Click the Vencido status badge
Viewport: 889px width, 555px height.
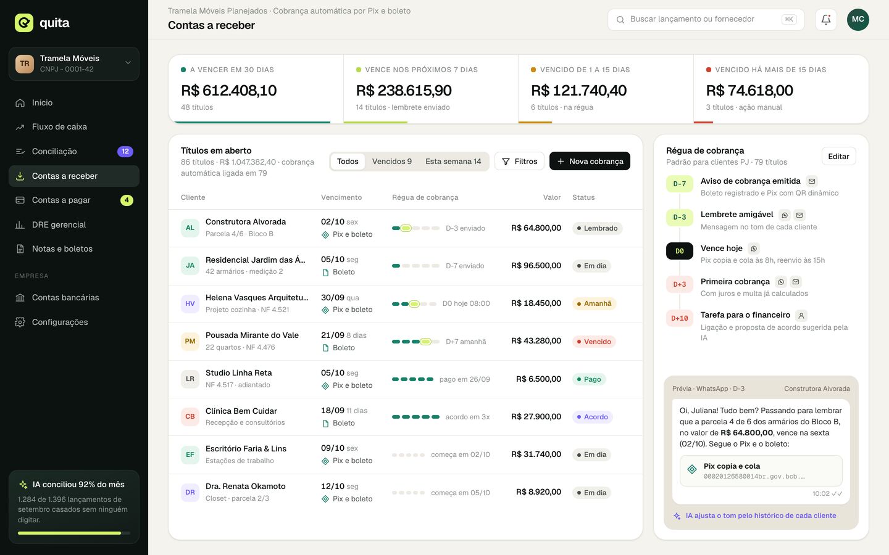click(x=594, y=342)
